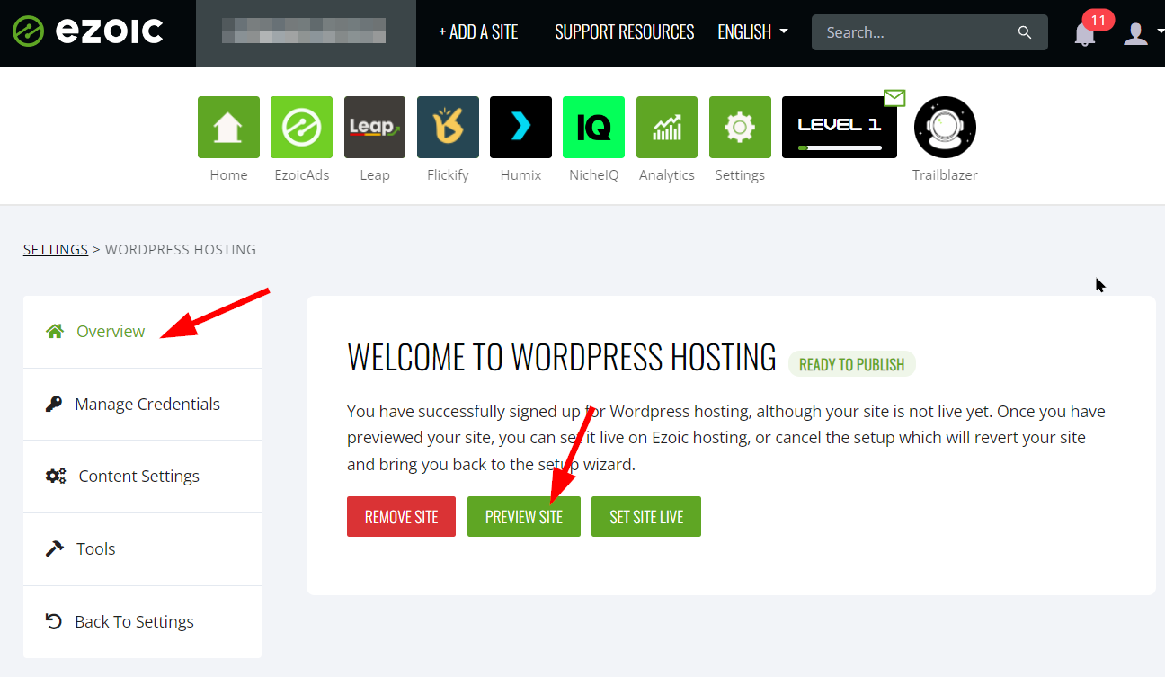The image size is (1165, 677).
Task: Click the Level 1 progress badge
Action: (x=840, y=127)
